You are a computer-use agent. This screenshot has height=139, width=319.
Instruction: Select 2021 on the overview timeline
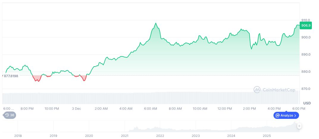[125, 136]
